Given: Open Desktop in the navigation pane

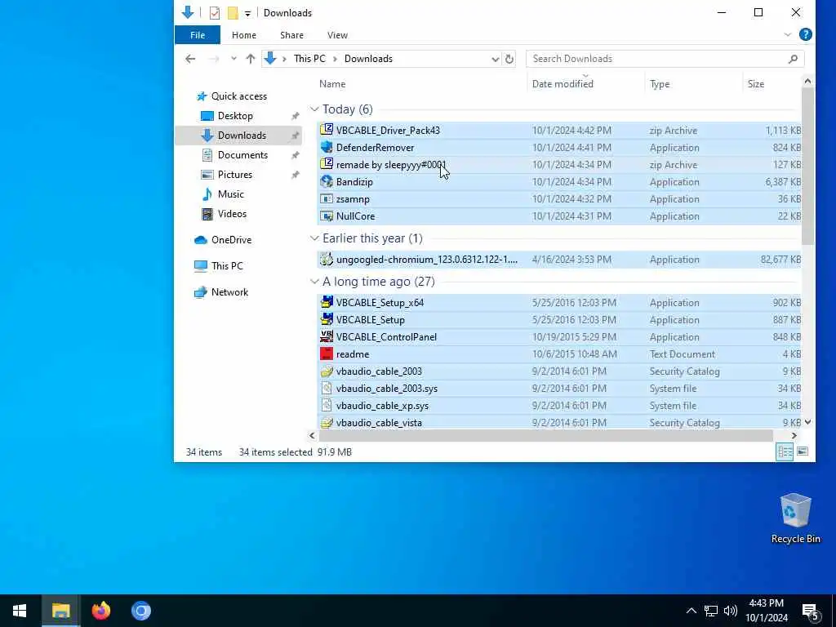Looking at the screenshot, I should [x=235, y=116].
